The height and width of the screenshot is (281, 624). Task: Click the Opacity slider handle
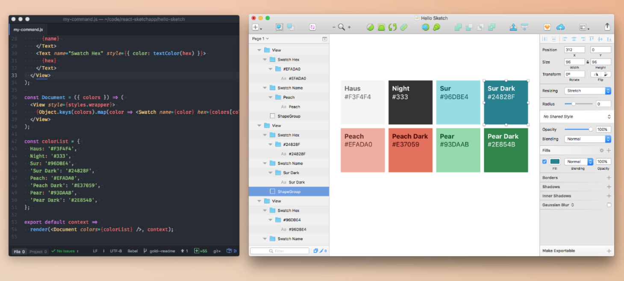pyautogui.click(x=591, y=129)
